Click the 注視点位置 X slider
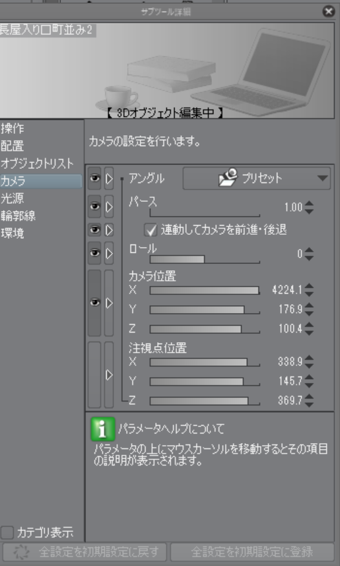The width and height of the screenshot is (340, 566). tap(205, 362)
